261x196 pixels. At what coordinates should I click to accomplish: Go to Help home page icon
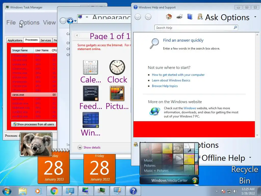click(169, 17)
